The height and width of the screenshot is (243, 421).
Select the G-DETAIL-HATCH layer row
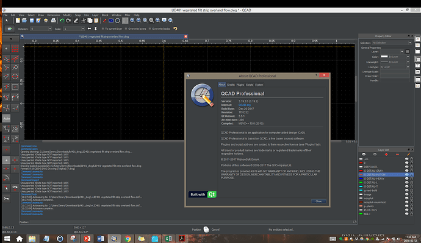(x=386, y=175)
